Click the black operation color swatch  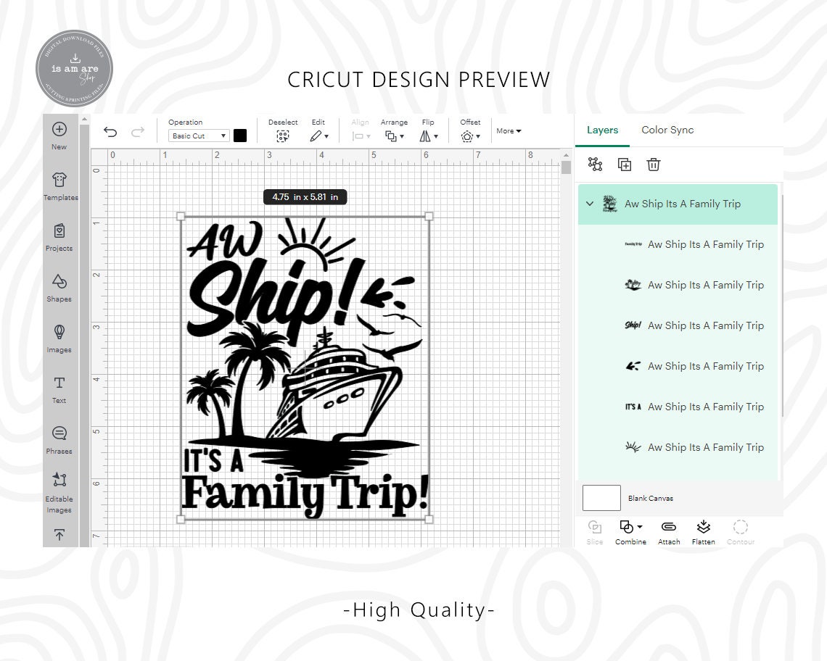point(240,136)
